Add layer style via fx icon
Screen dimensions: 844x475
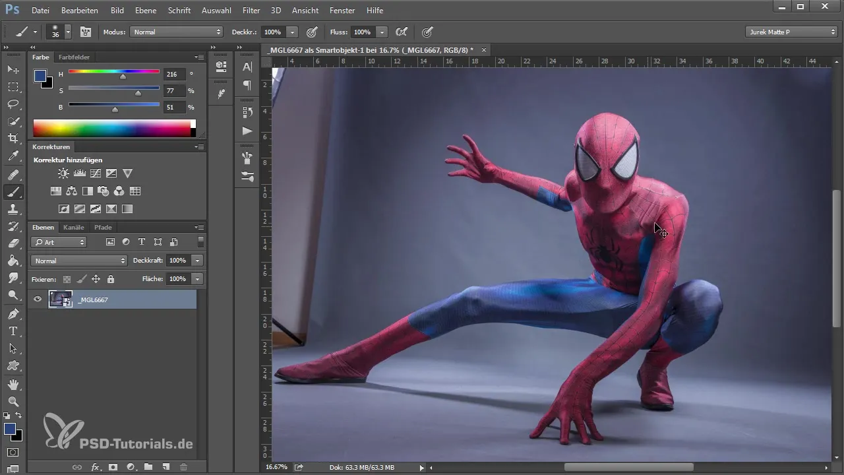tap(95, 467)
